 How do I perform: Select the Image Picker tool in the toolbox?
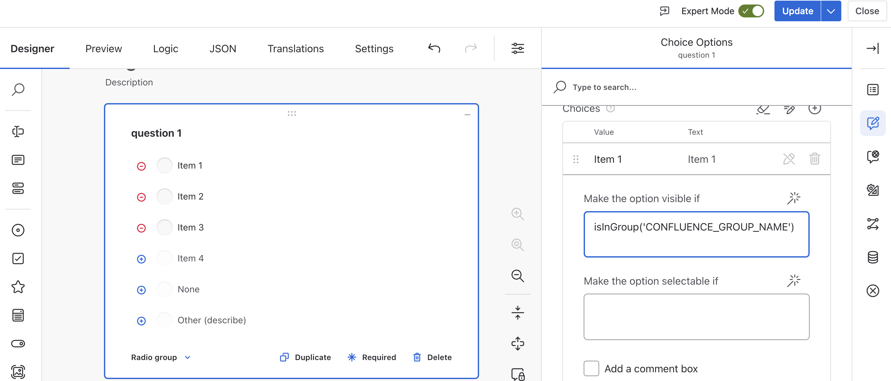[x=18, y=372]
